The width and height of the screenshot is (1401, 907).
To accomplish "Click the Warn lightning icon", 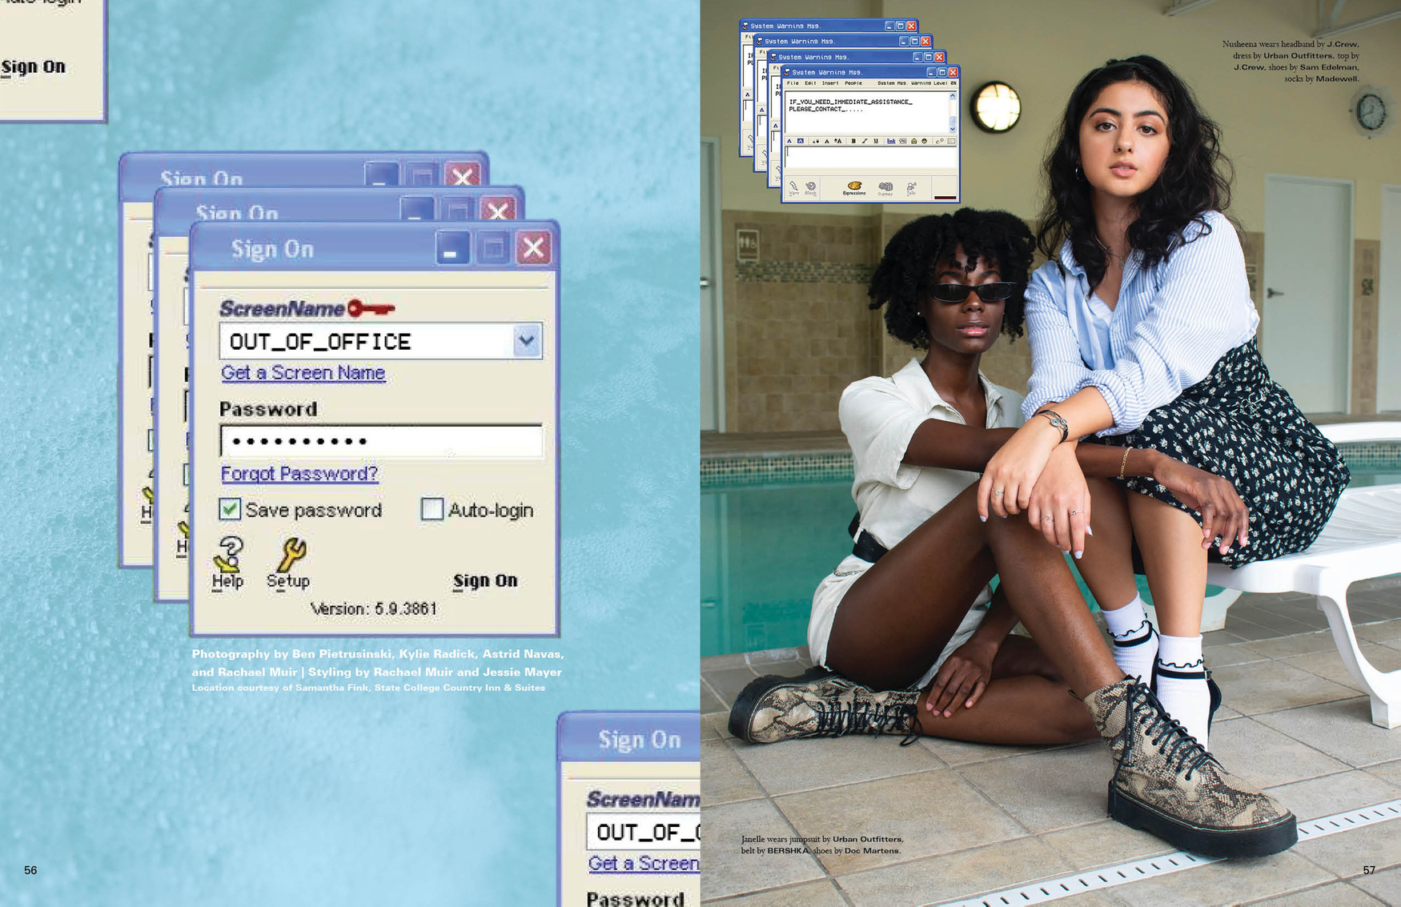I will (793, 186).
